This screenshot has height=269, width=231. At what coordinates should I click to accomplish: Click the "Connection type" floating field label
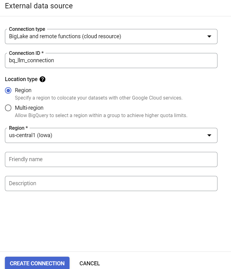click(x=27, y=29)
